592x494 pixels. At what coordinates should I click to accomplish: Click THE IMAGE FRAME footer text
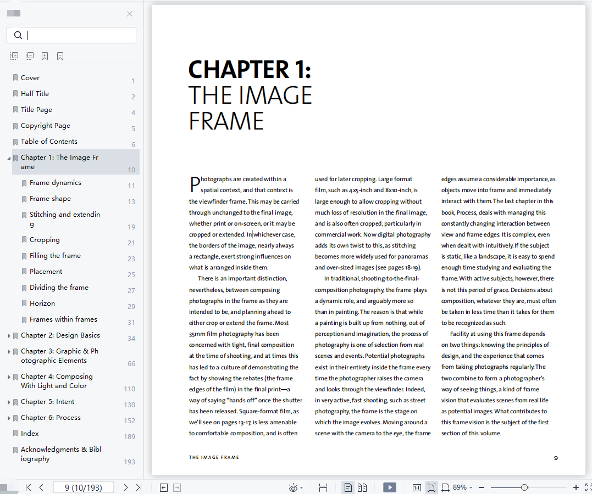pyautogui.click(x=214, y=457)
